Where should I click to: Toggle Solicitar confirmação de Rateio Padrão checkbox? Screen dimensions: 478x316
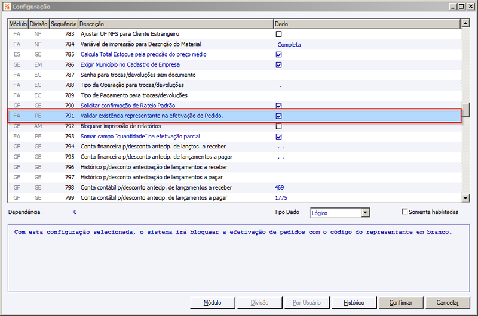pos(278,106)
